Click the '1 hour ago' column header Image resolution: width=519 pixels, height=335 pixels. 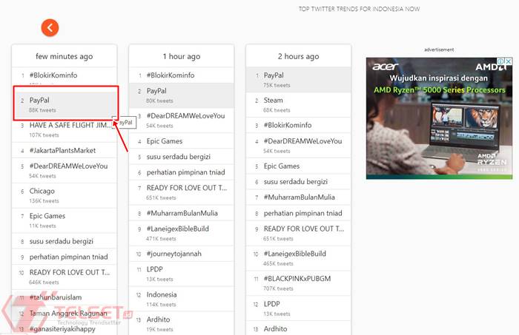[182, 56]
